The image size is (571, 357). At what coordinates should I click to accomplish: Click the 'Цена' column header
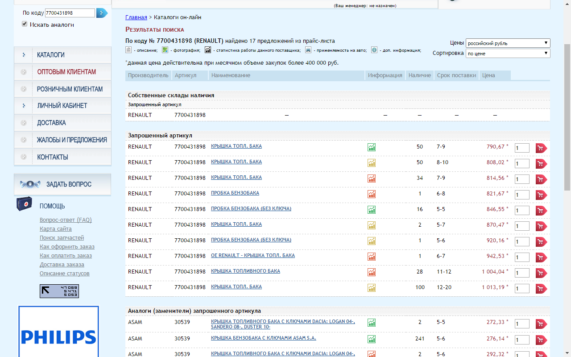click(x=495, y=75)
